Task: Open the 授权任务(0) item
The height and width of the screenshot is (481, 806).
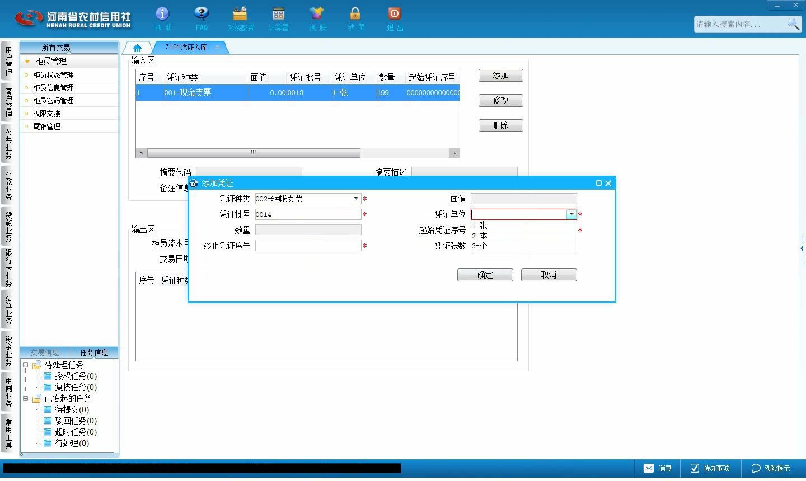Action: pos(76,376)
